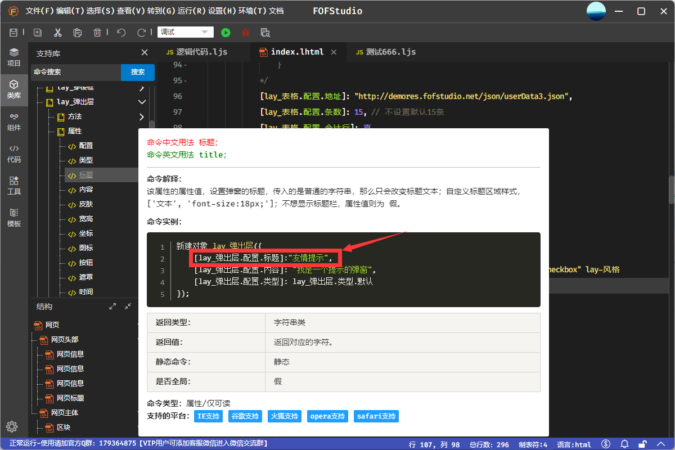Start debugging with the red bug icon
The image size is (675, 450).
pos(245,33)
